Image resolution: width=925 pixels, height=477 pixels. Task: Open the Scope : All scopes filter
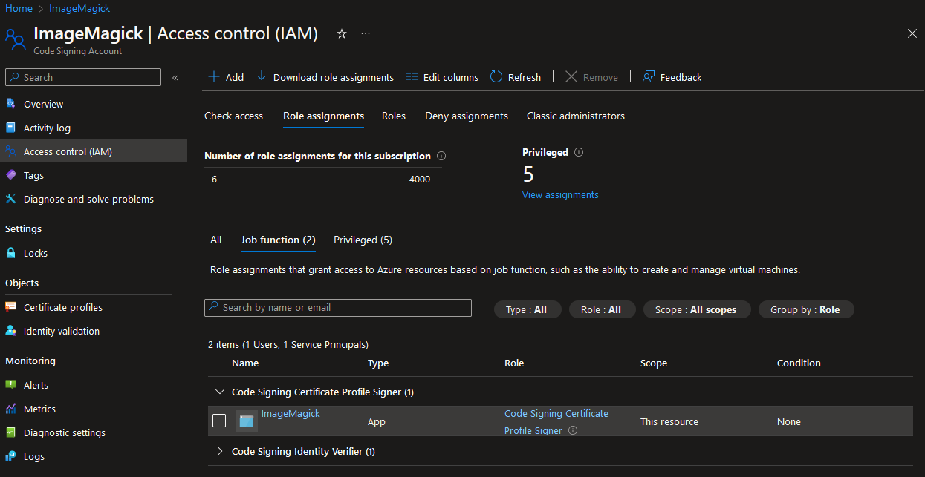coord(697,309)
